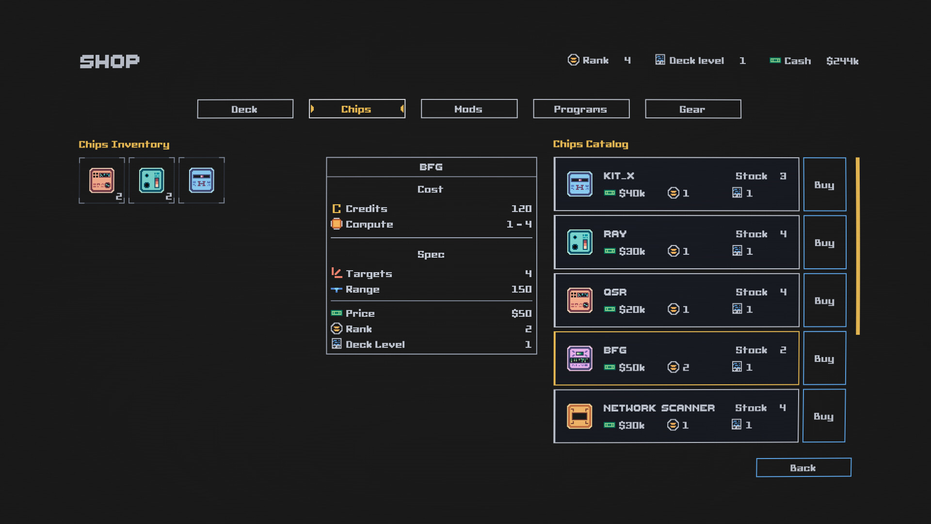The width and height of the screenshot is (931, 524).
Task: Click the $40k price on KIT_X row
Action: coord(632,193)
